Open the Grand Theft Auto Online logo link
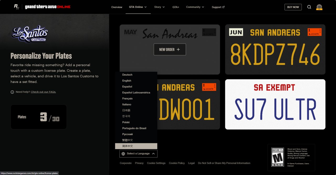This screenshot has height=175, width=336. tap(48, 7)
